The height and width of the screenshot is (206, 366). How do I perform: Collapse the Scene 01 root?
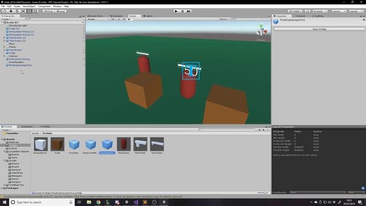tap(2, 22)
